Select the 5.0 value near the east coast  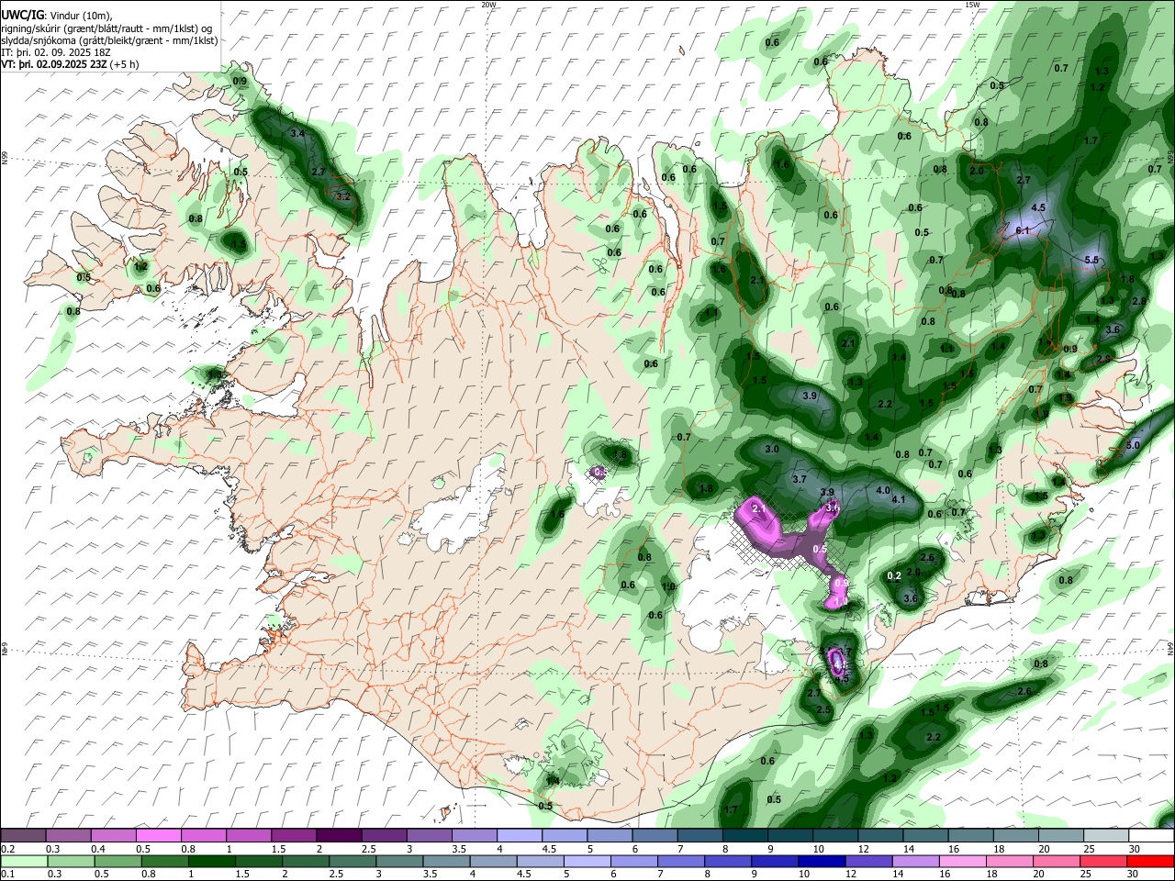click(1133, 446)
